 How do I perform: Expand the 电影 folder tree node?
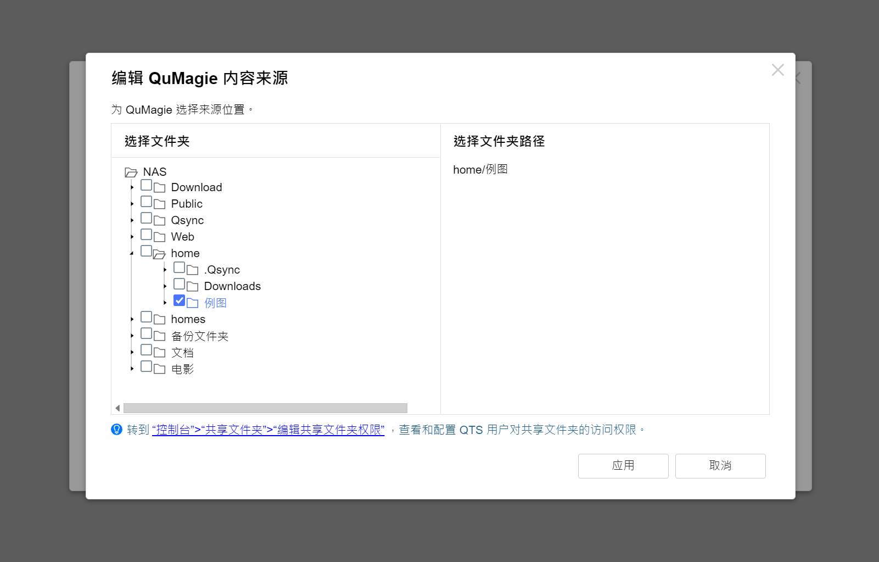point(132,369)
